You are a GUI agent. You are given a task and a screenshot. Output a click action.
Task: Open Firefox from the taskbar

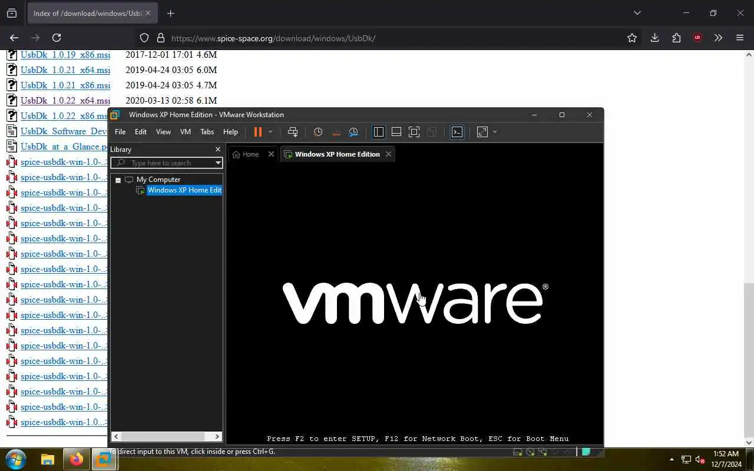[76, 459]
